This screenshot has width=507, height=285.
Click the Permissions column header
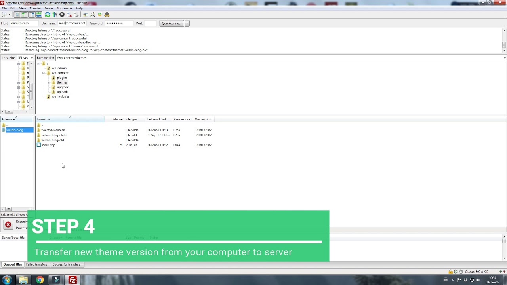click(x=182, y=119)
